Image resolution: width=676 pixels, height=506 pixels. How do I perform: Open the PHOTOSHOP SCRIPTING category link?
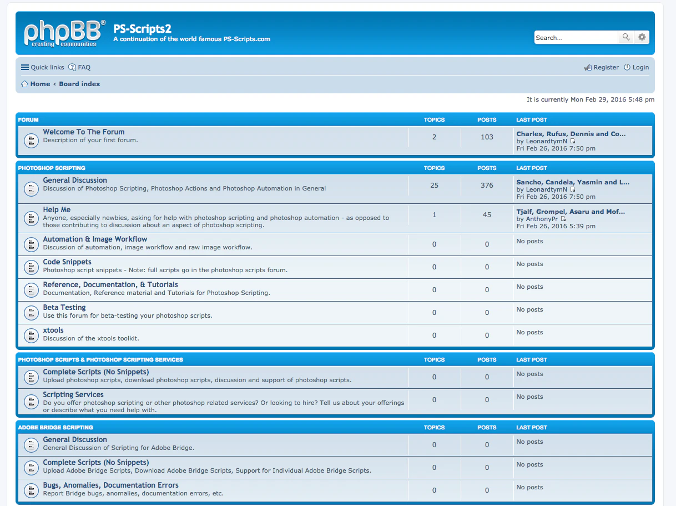(52, 168)
